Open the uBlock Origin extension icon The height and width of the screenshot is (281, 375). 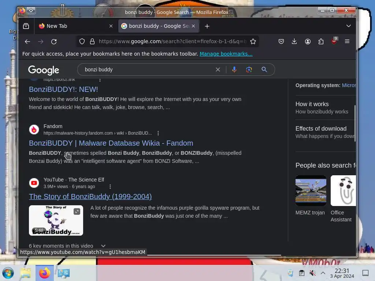tap(334, 41)
